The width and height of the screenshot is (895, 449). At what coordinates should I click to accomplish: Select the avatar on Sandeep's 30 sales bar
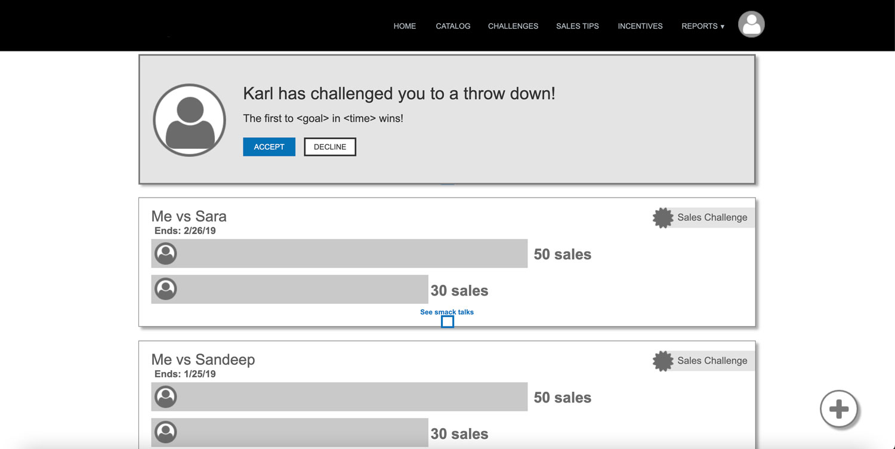(165, 432)
